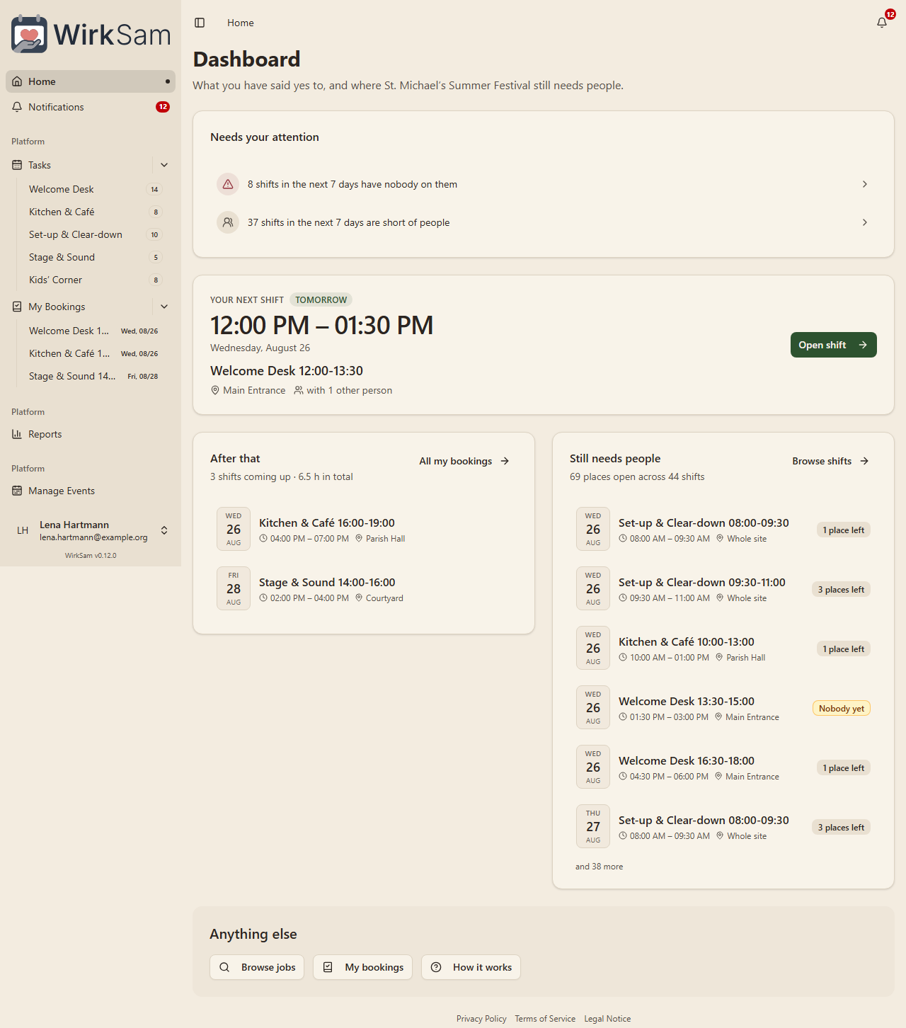
Task: Open the Kitchen & Café 10:00-13:00 open shift
Action: pos(723,649)
